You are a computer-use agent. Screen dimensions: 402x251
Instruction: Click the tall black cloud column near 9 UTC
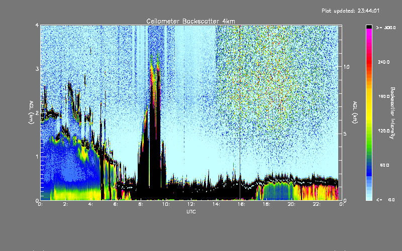coord(155,133)
